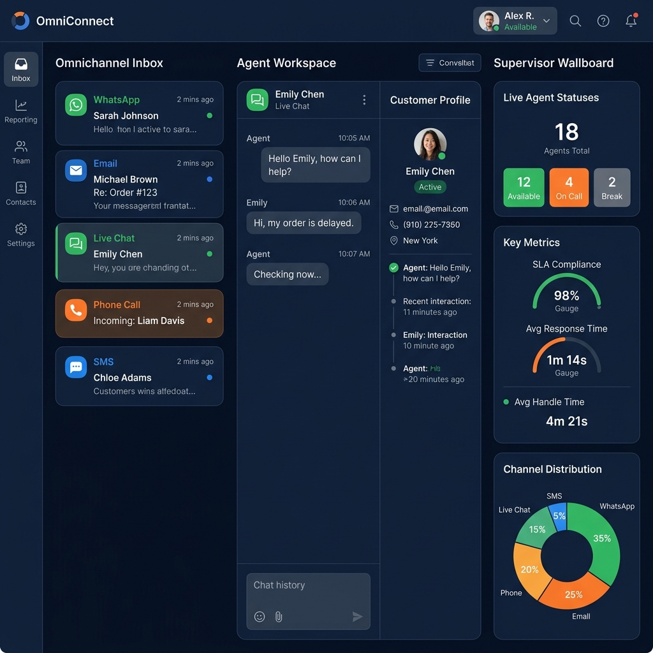Click Avg Handle Time 4m 21s value
653x653 pixels.
(x=566, y=421)
